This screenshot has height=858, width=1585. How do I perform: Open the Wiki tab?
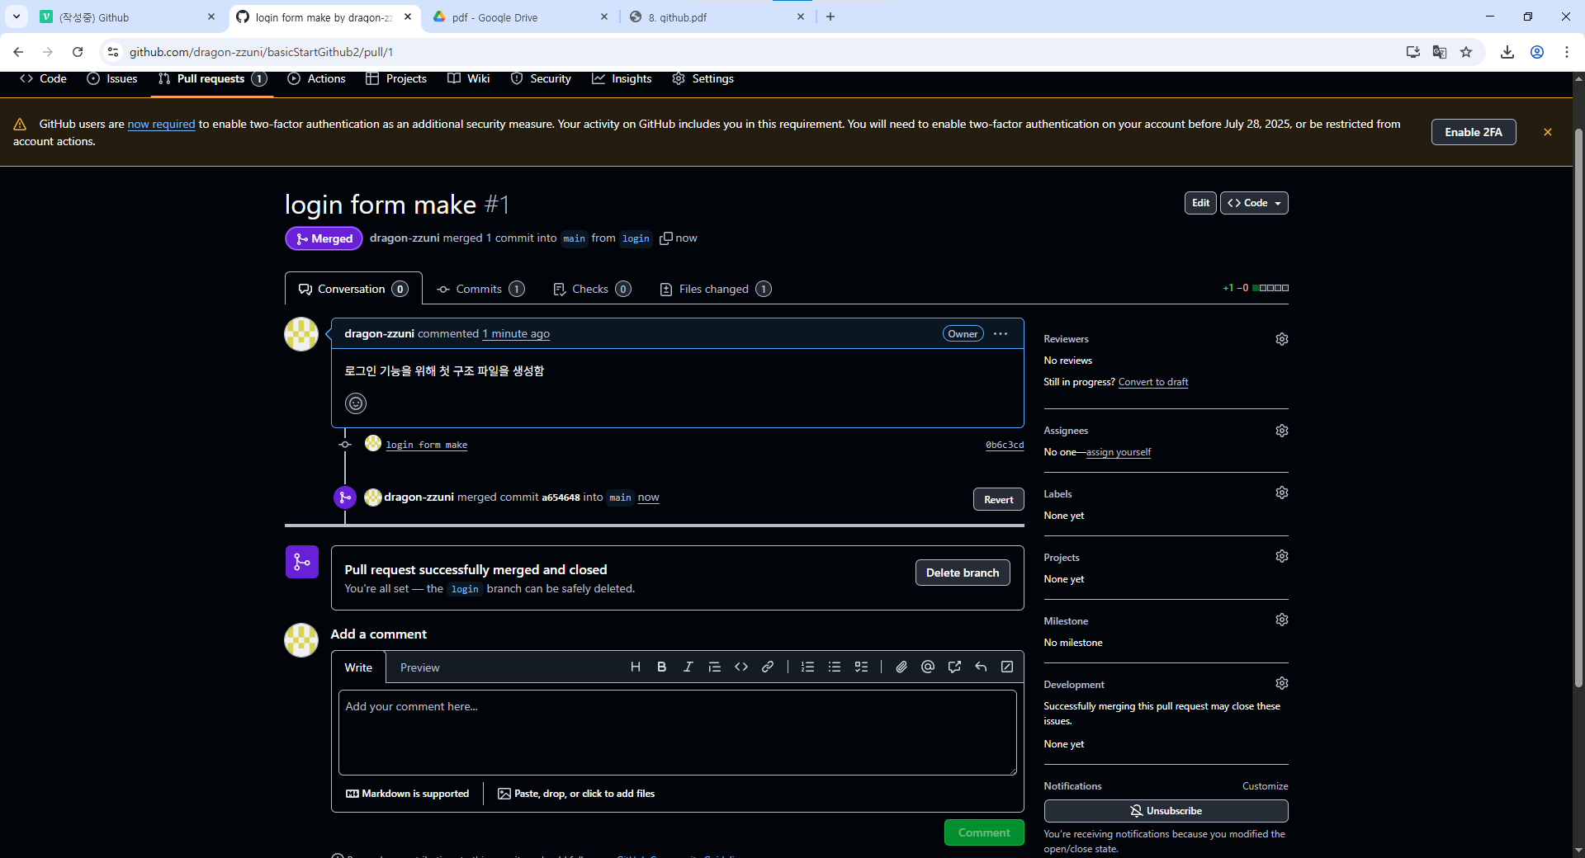tap(469, 78)
